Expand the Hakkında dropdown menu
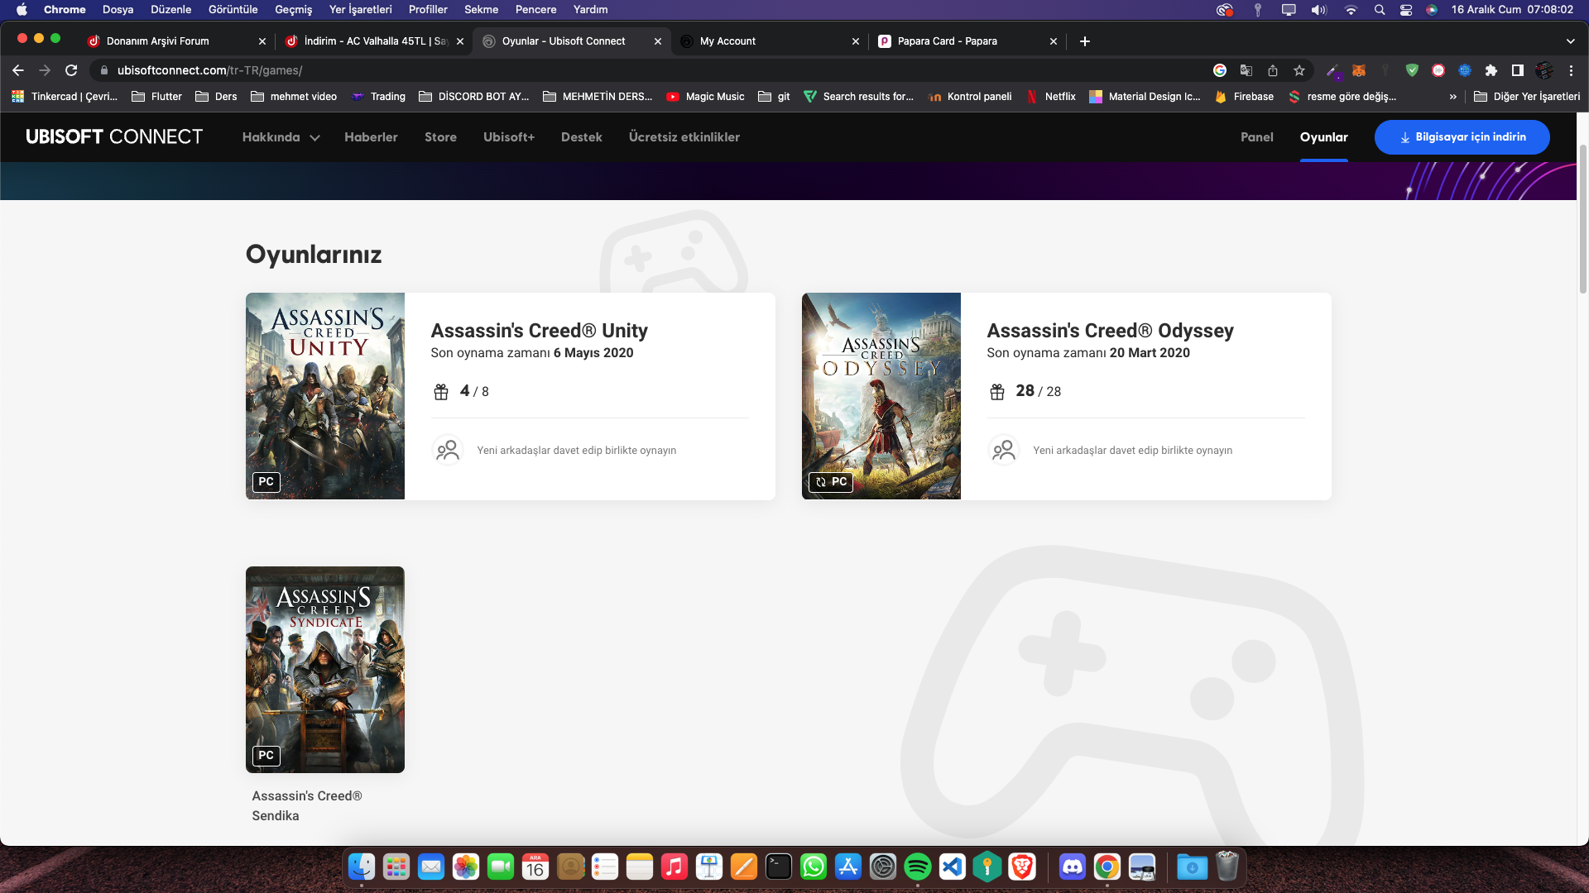This screenshot has height=893, width=1589. (x=281, y=137)
